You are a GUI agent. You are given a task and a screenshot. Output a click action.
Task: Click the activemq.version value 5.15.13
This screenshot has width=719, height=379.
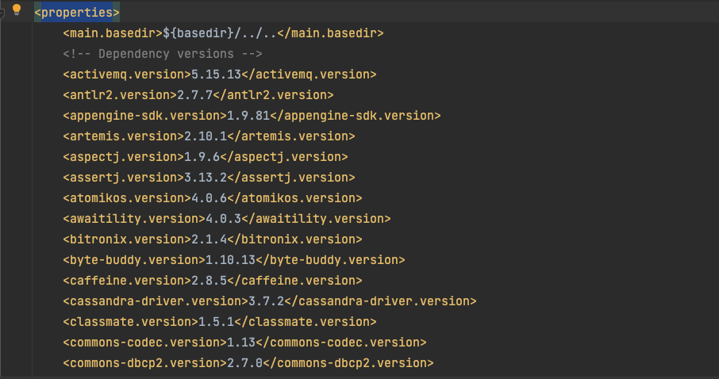[216, 75]
